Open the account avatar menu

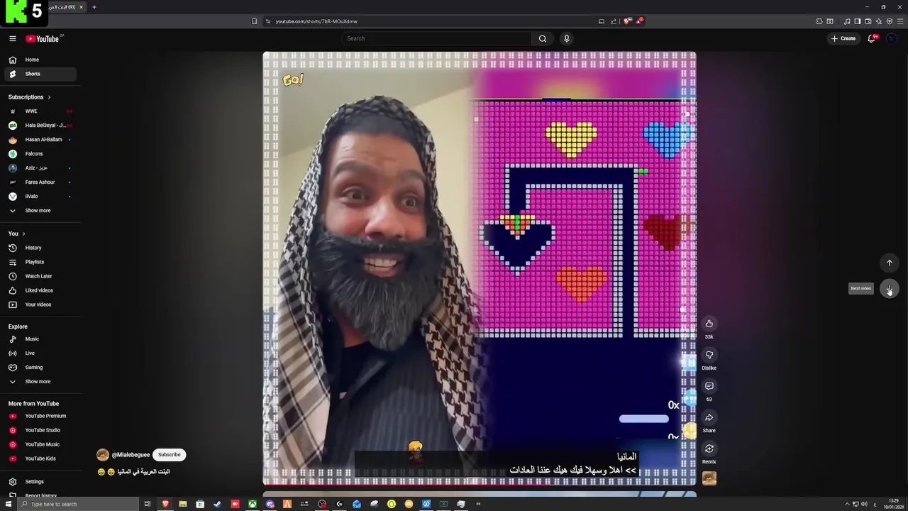[x=892, y=38]
